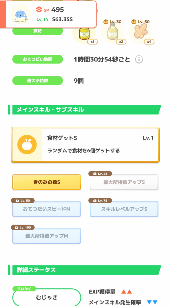This screenshot has height=306, width=170.
Task: Tap the red SP Poké Ball icon
Action: click(x=39, y=10)
